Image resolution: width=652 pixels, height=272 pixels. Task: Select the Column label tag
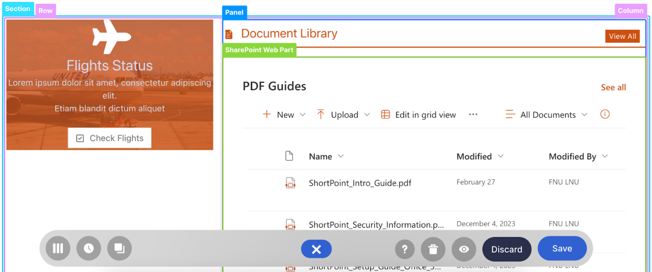coord(630,11)
